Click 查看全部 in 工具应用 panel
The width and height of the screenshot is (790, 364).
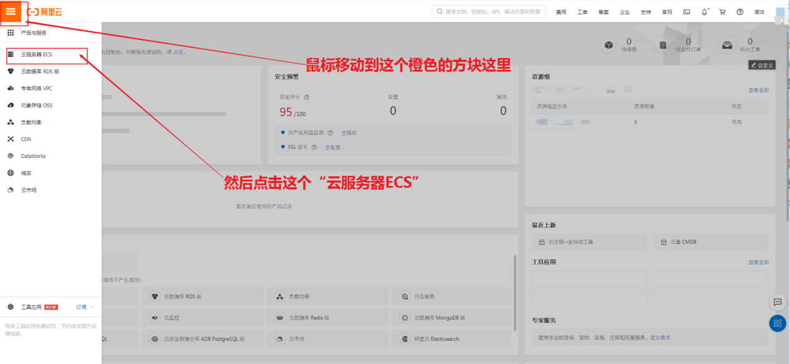coord(759,262)
